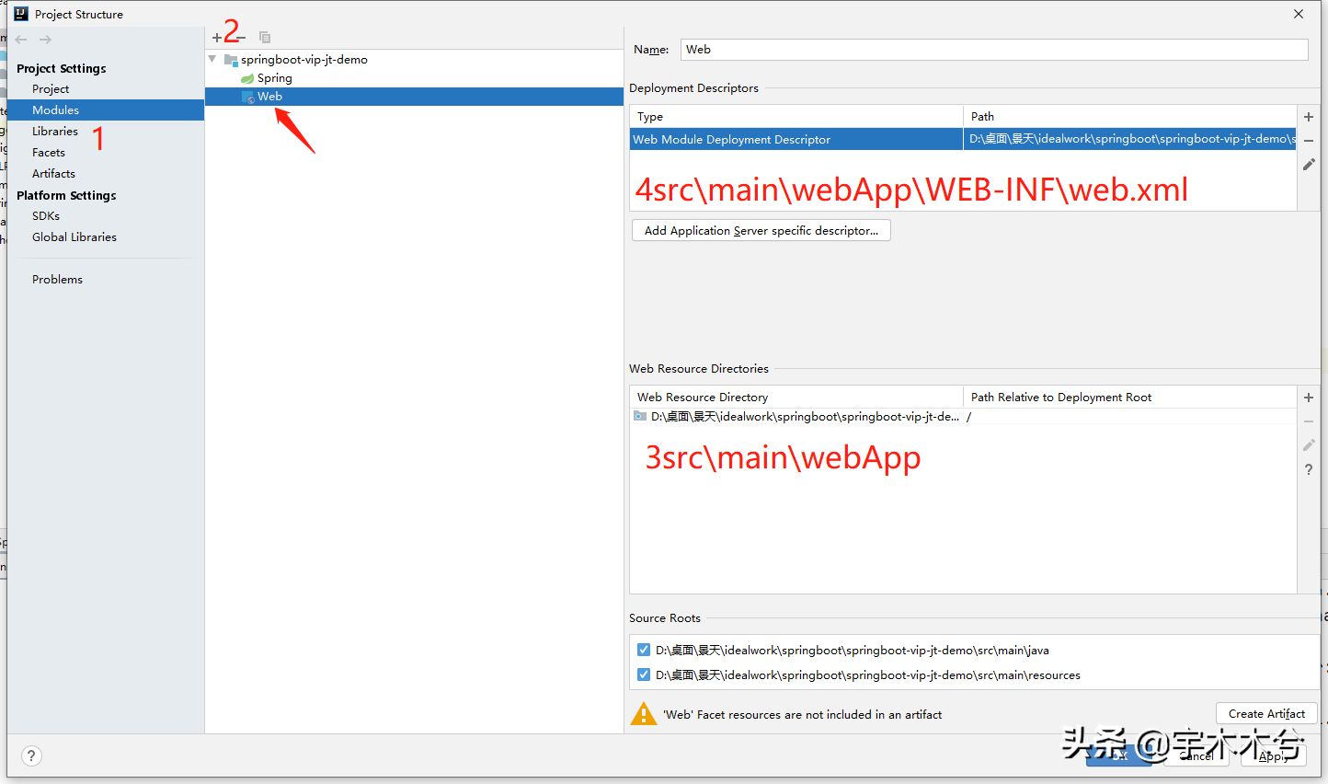Select the web resource directory row

click(x=963, y=417)
